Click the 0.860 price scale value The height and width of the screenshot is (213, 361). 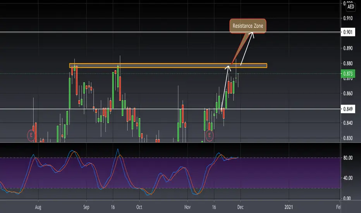(x=348, y=93)
